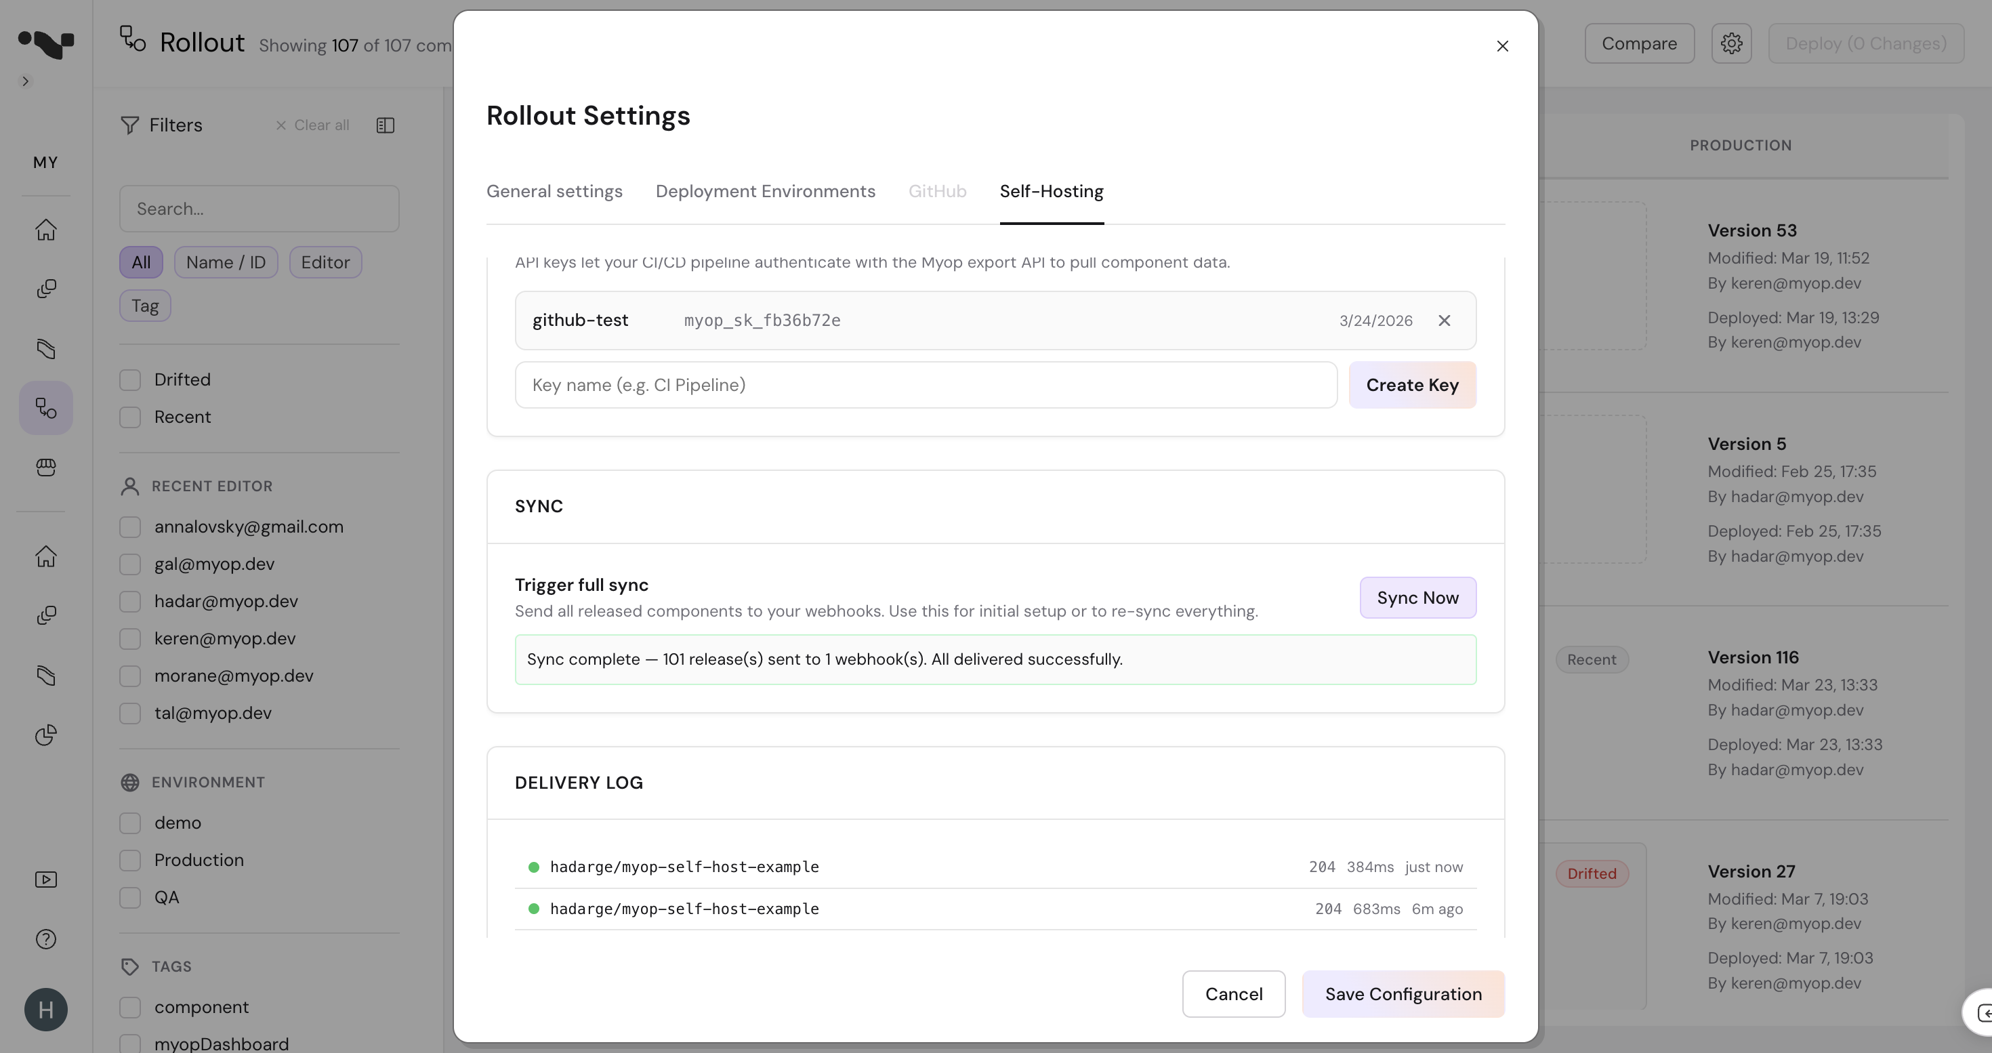
Task: Toggle the filters panel layout icon
Action: coord(385,125)
